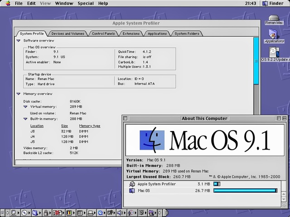
Task: Click the Disk cache 8160K value
Action: 75,101
